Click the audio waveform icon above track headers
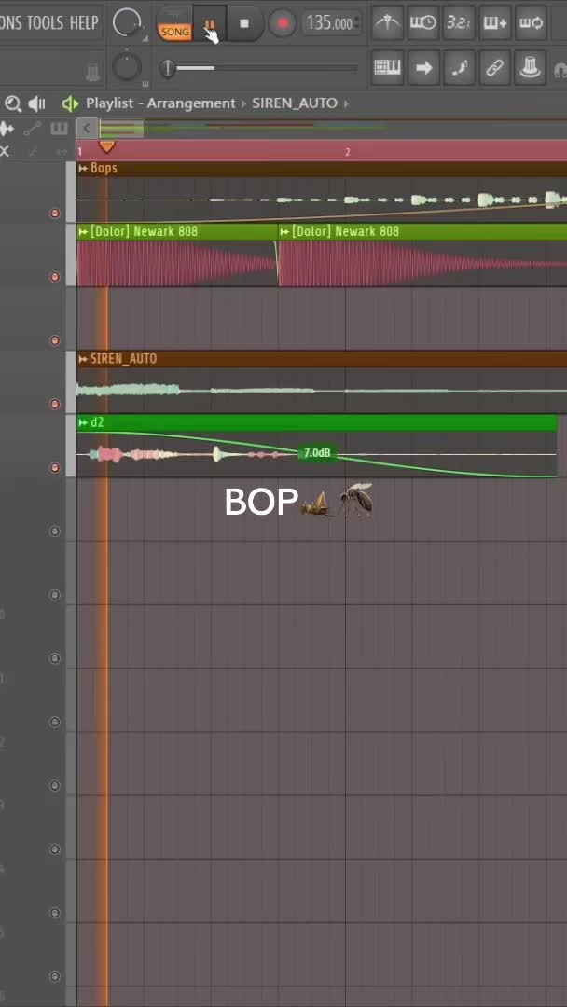Viewport: 567px width, 1007px height. [x=7, y=129]
